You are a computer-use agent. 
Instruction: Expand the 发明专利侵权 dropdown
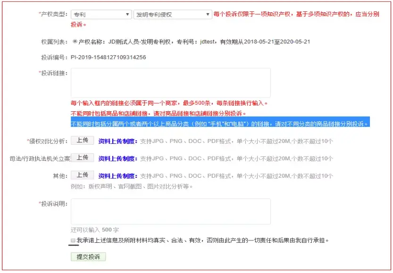pyautogui.click(x=173, y=15)
